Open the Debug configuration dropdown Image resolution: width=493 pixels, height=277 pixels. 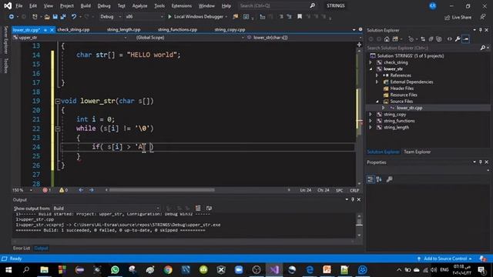(110, 17)
